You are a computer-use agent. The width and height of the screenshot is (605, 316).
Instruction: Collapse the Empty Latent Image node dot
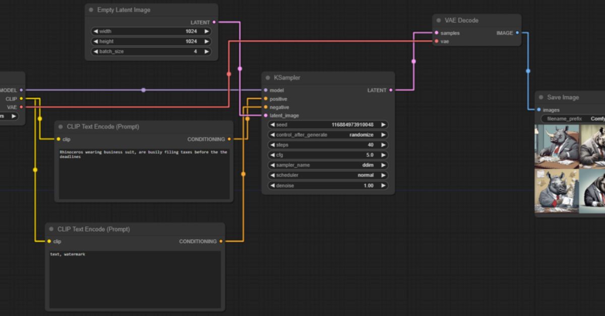[91, 10]
